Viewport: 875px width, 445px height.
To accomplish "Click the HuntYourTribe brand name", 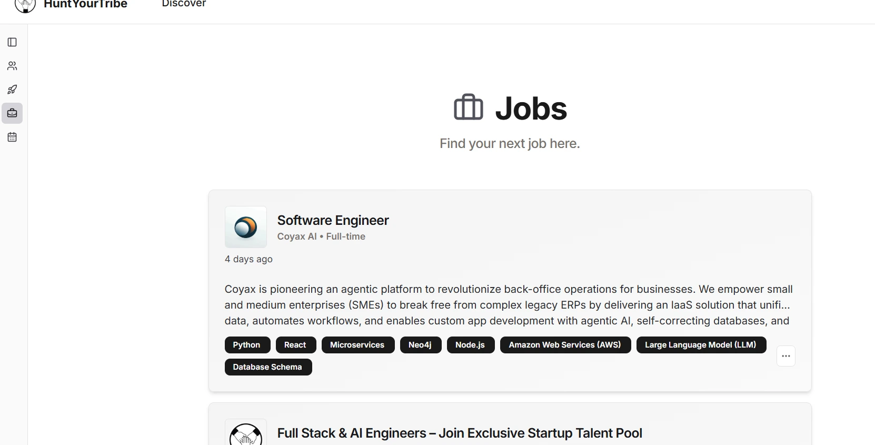I will (85, 5).
